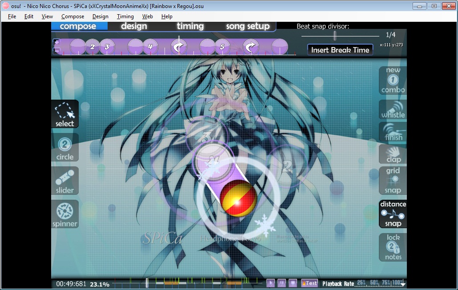This screenshot has width=458, height=290.
Task: Open the View menu
Action: point(47,16)
